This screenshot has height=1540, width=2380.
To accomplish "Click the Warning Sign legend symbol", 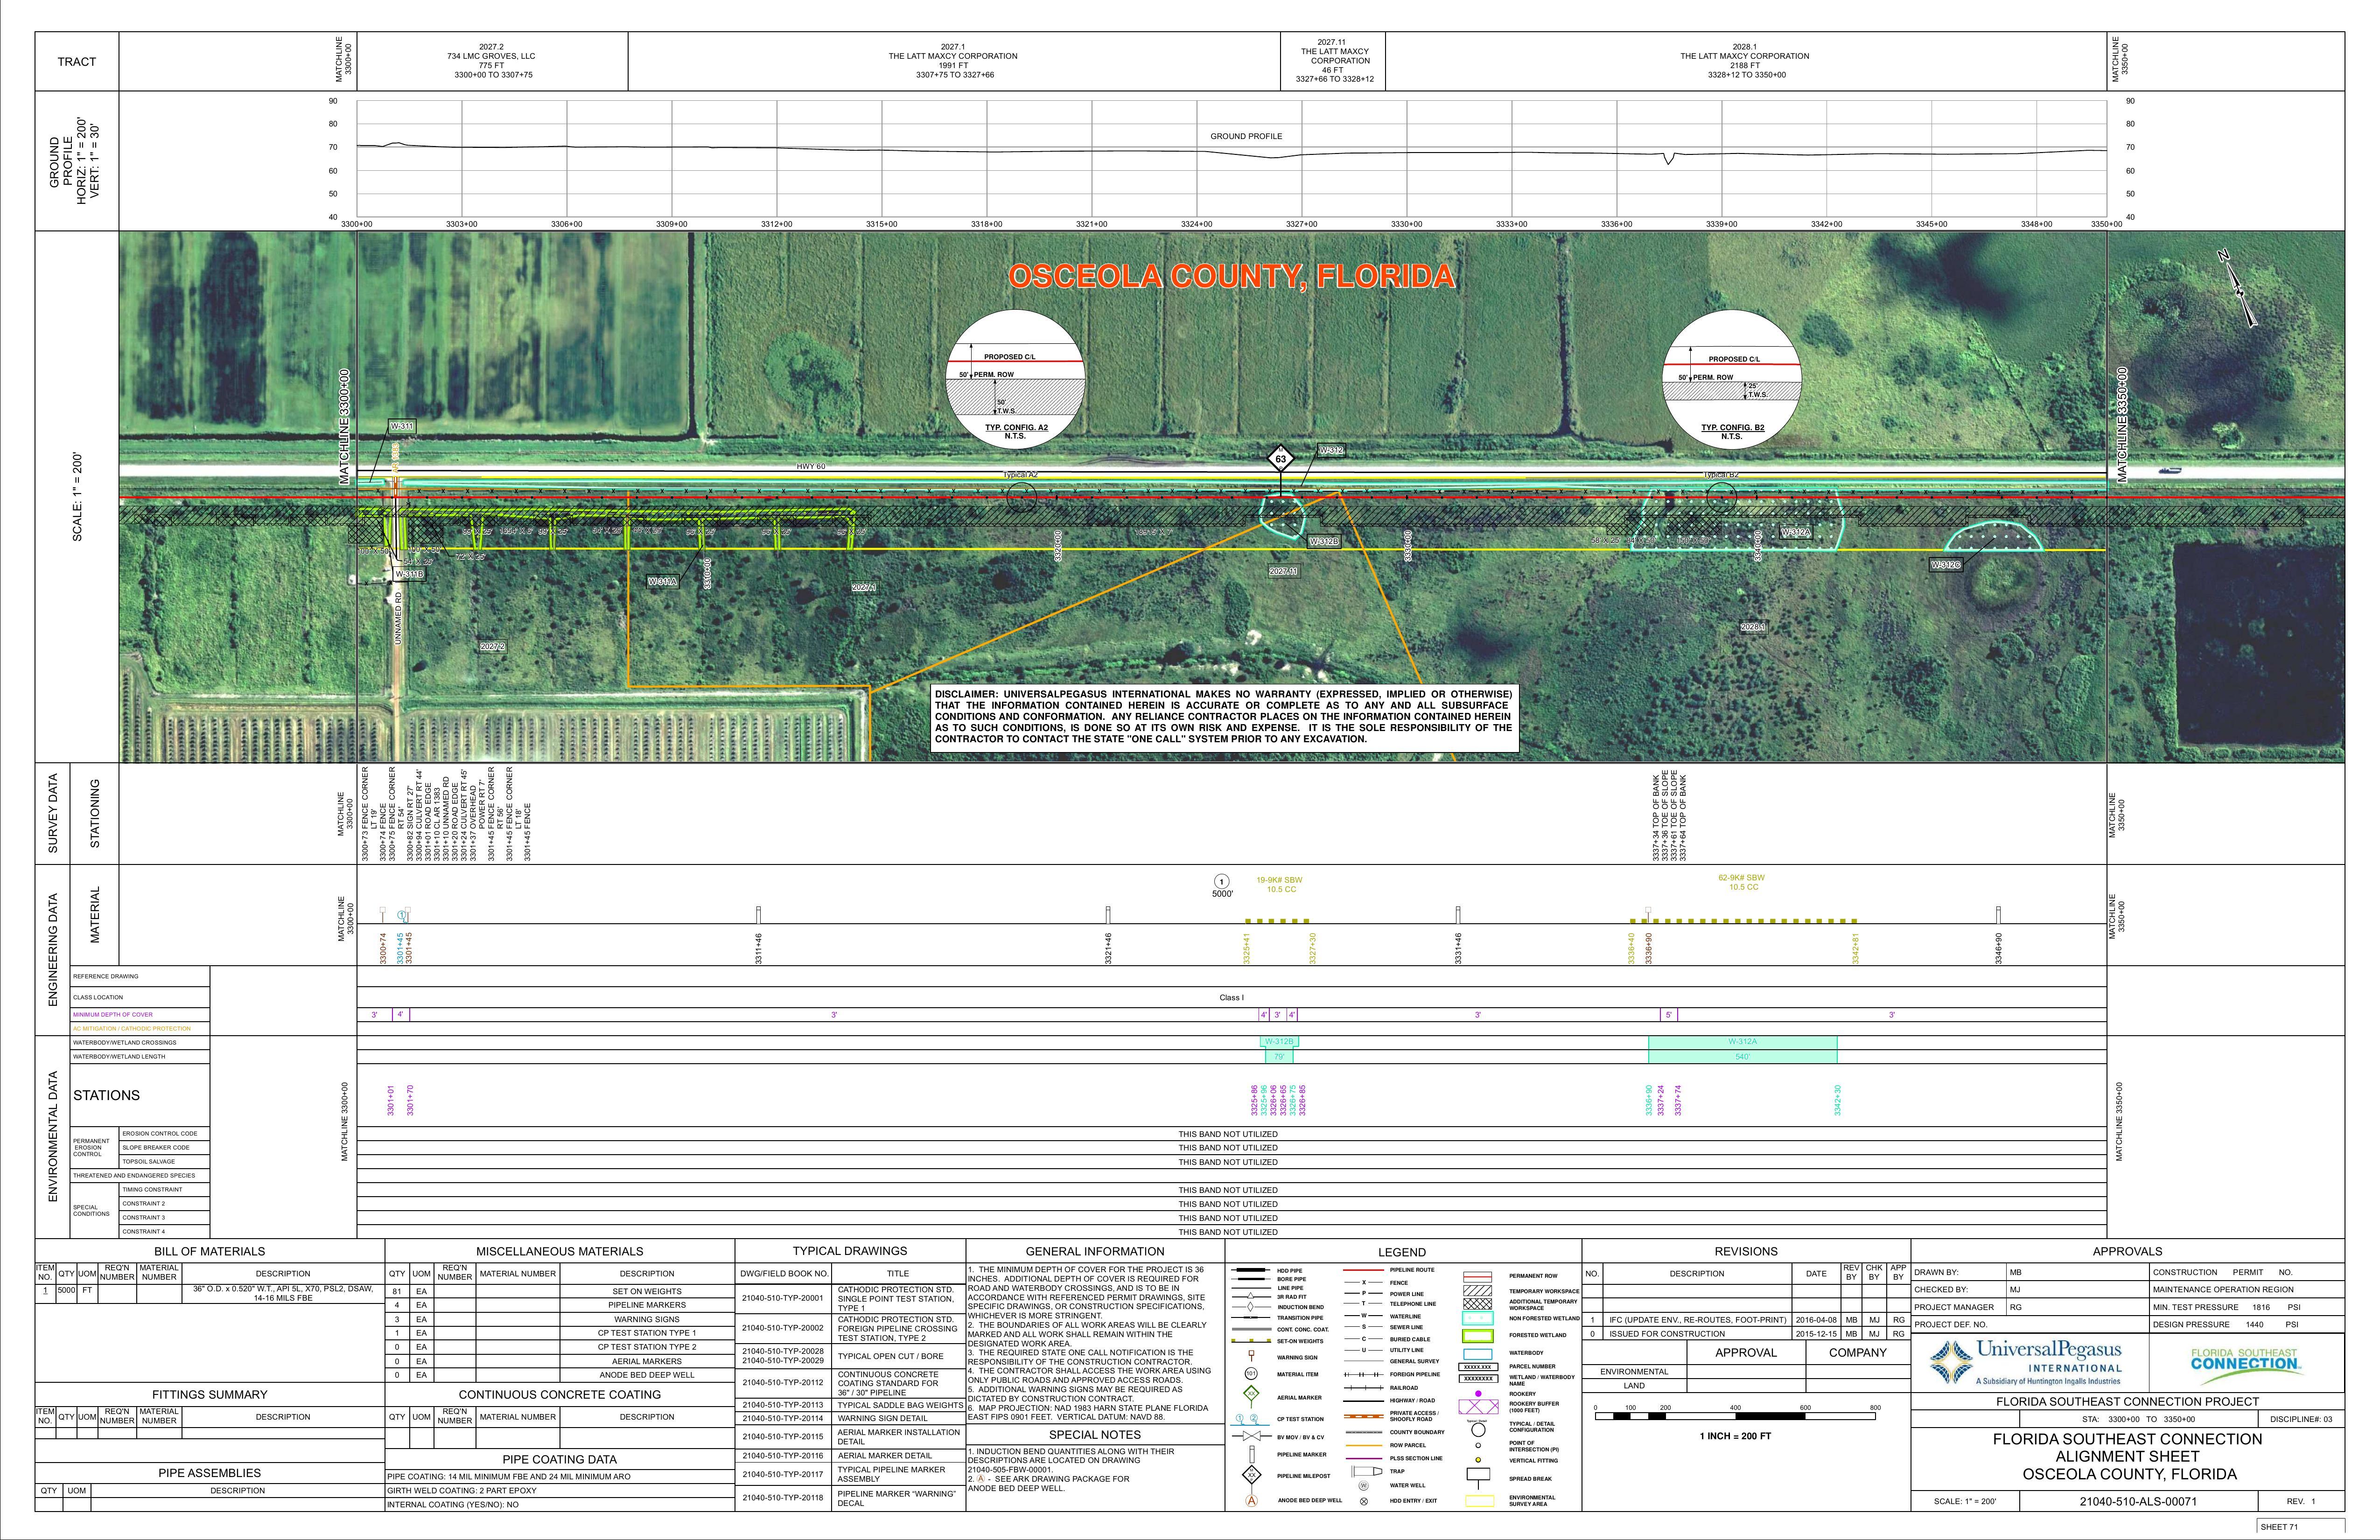I will tap(1251, 1355).
